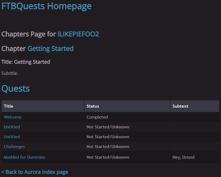
Task: Click the status cell in Challenges row
Action: point(108,146)
